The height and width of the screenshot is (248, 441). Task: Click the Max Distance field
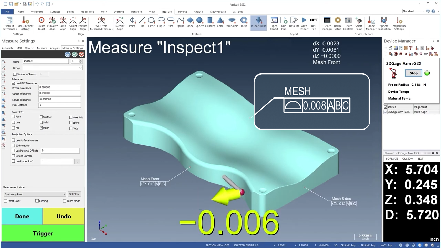(60, 105)
